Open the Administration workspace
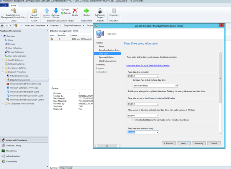 (x=13, y=156)
